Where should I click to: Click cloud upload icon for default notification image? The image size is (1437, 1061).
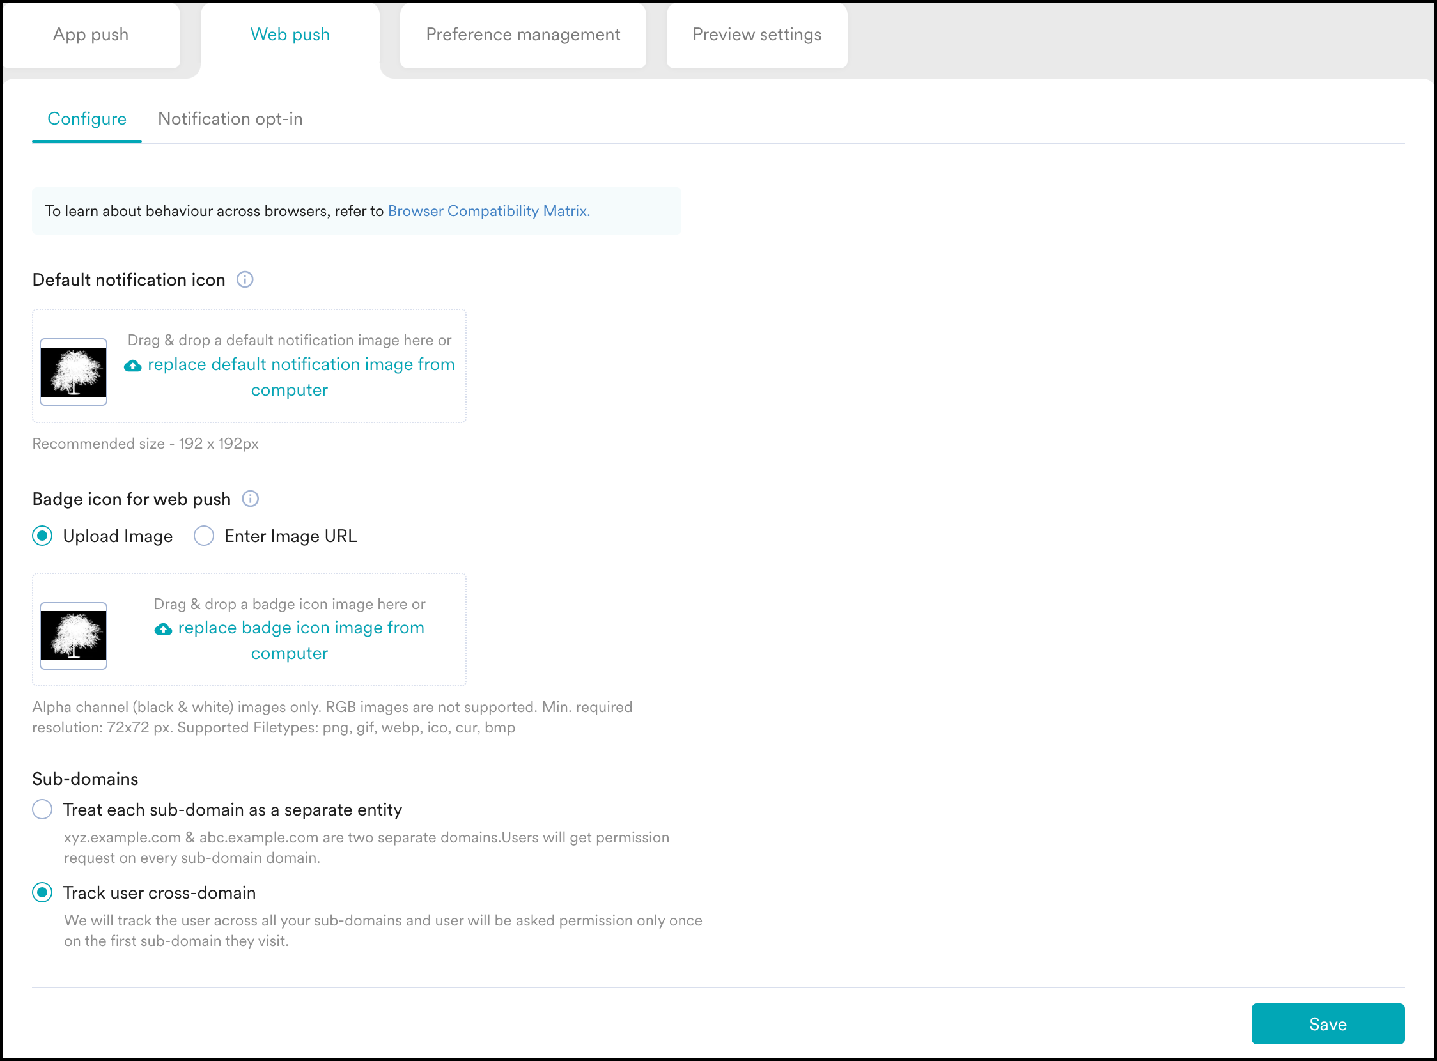tap(133, 366)
